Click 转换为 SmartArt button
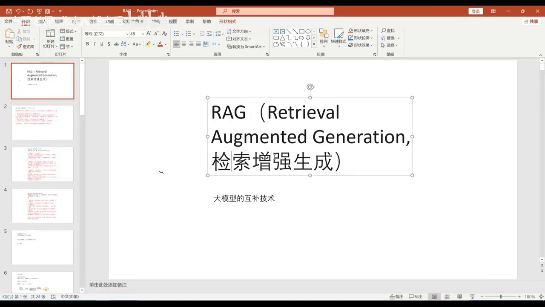 [246, 46]
